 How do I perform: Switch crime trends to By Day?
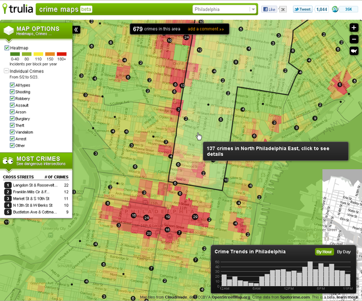coord(343,252)
